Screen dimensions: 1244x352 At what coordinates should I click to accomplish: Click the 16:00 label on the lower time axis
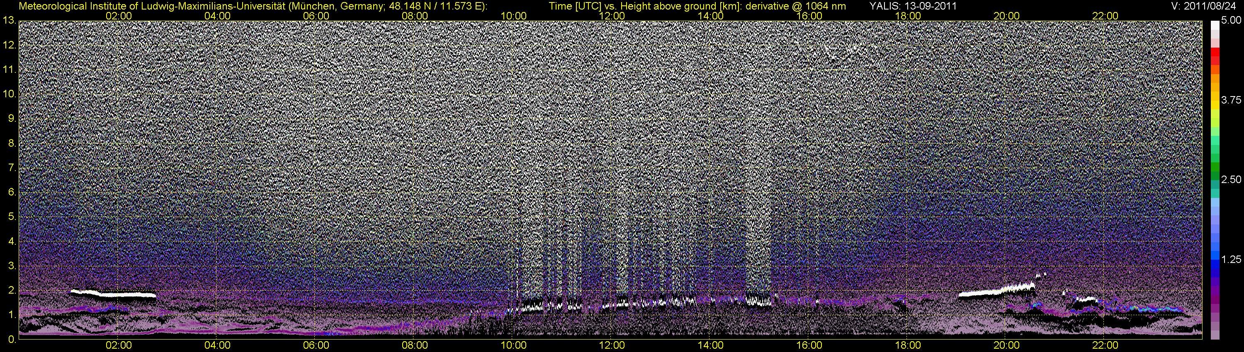pyautogui.click(x=809, y=345)
